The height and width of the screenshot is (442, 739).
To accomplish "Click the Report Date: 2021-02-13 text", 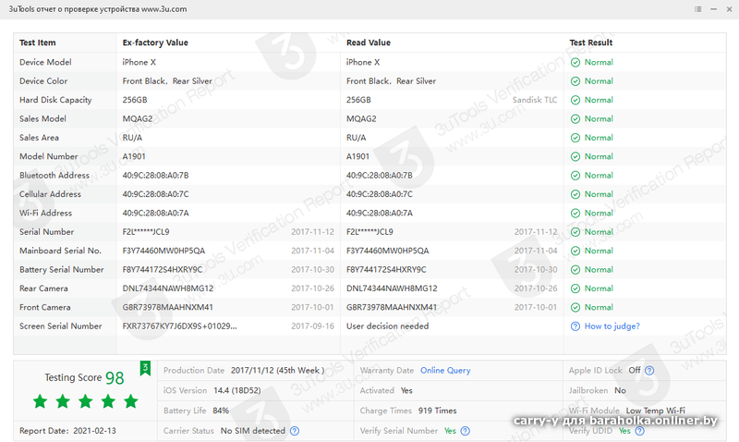I will [67, 431].
